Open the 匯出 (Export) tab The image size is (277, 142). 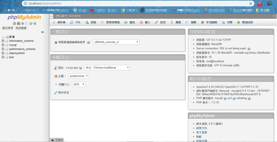click(x=130, y=22)
